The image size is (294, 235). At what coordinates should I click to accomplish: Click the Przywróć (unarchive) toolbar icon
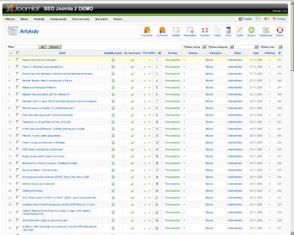[x=147, y=31]
